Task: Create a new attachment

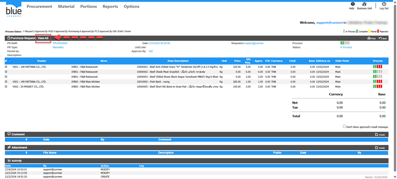Action: [380, 148]
